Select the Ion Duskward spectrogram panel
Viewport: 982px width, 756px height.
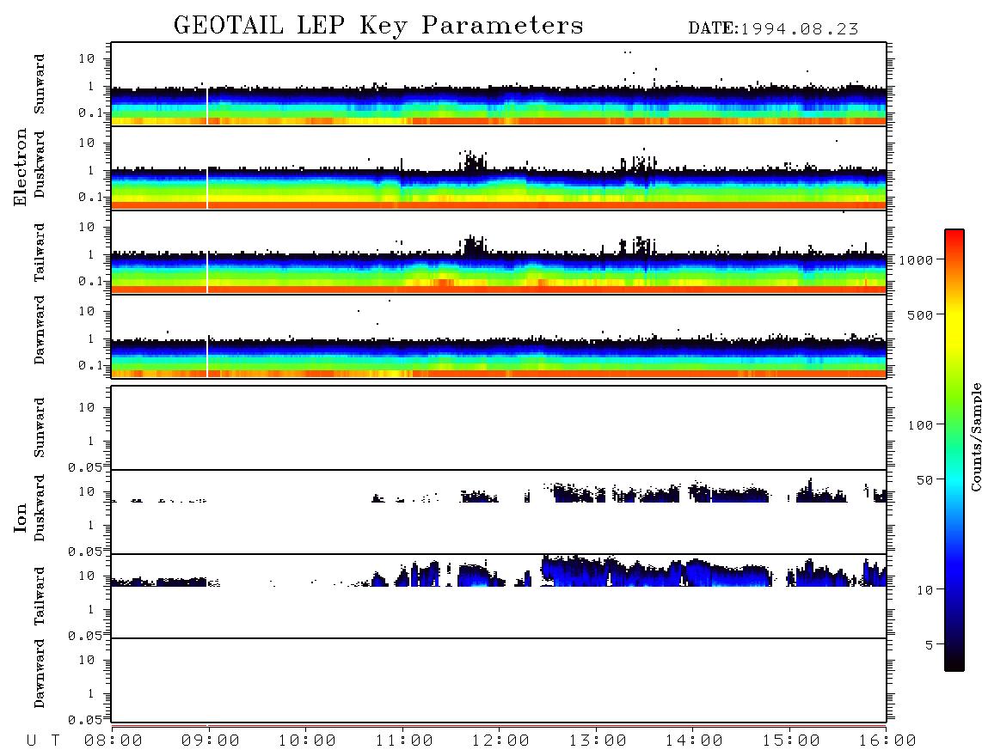499,512
